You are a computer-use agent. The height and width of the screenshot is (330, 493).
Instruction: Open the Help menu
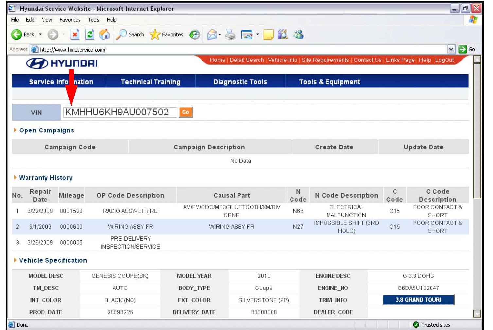point(112,20)
